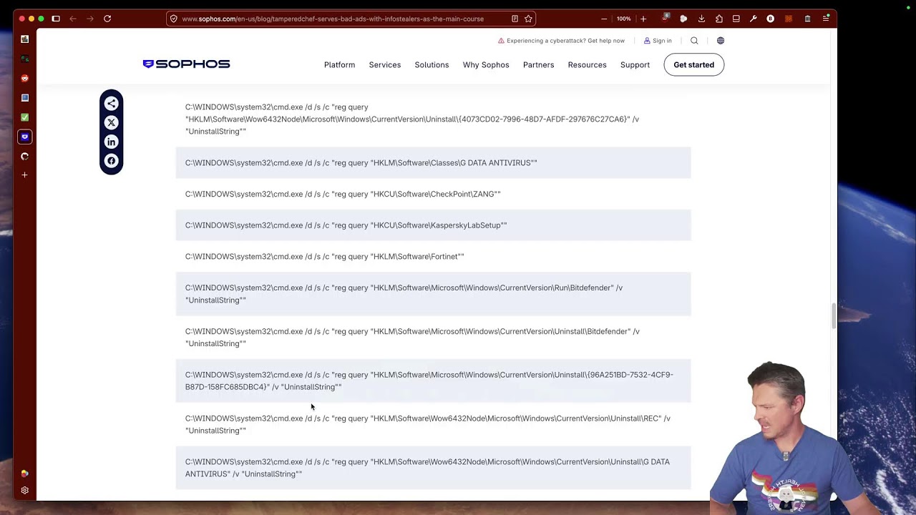Toggle the browser sidebar panel icon

[x=56, y=19]
